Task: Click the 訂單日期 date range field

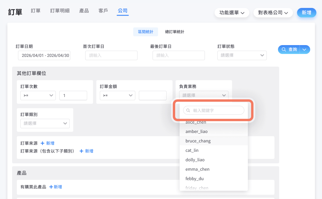Action: [x=44, y=55]
